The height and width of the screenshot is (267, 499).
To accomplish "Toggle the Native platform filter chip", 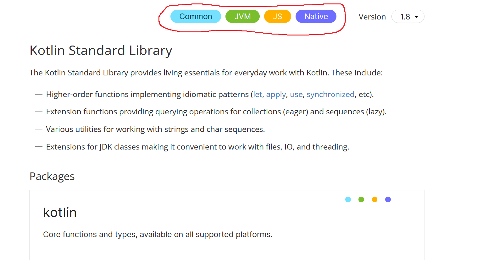I will 316,16.
